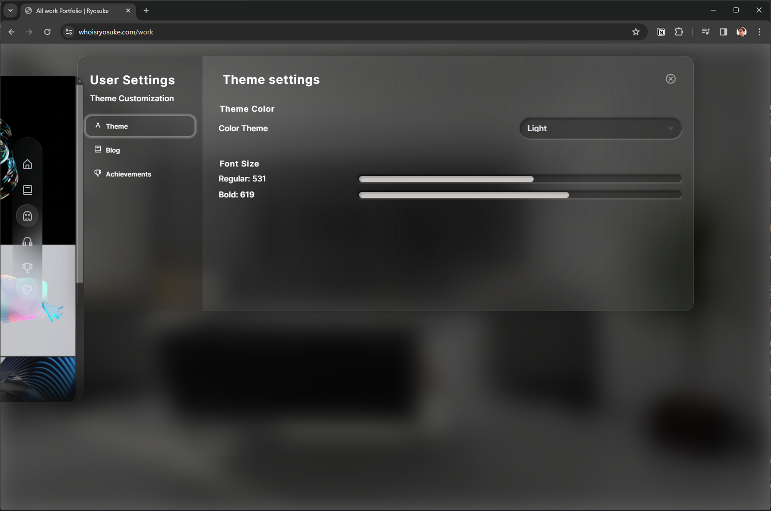Open the browser extensions puzzle icon
The image size is (771, 511).
click(x=679, y=31)
